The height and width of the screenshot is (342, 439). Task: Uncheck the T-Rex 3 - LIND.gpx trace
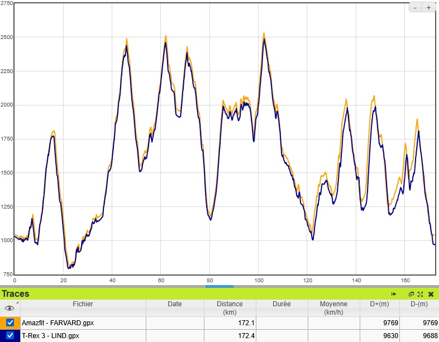coord(10,335)
